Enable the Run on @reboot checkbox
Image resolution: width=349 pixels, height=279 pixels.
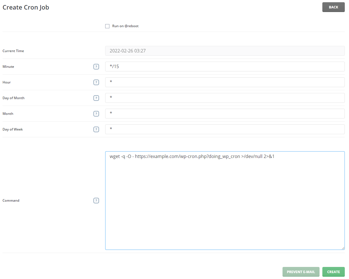(107, 26)
